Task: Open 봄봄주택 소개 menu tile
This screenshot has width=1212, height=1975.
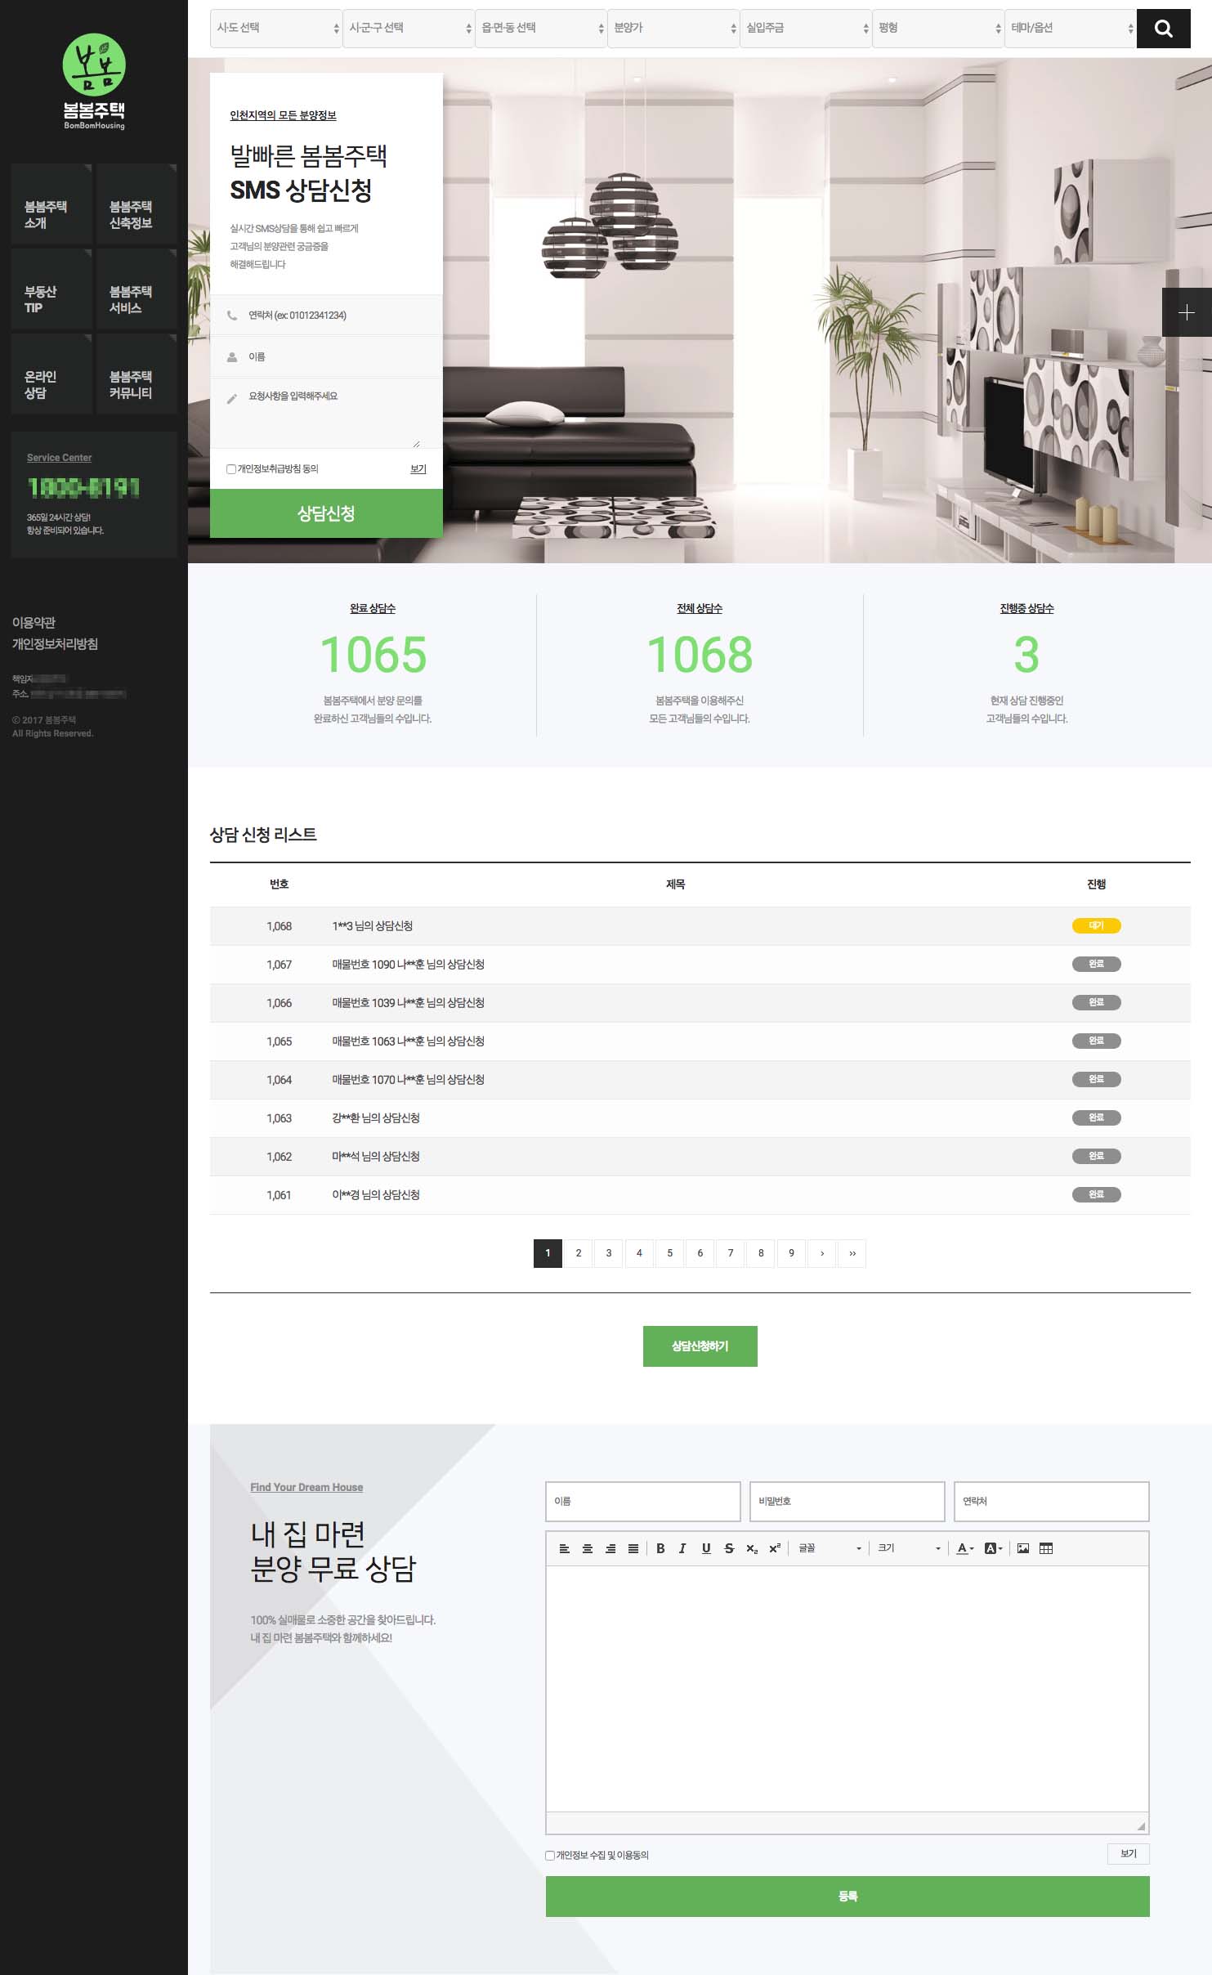Action: [52, 204]
